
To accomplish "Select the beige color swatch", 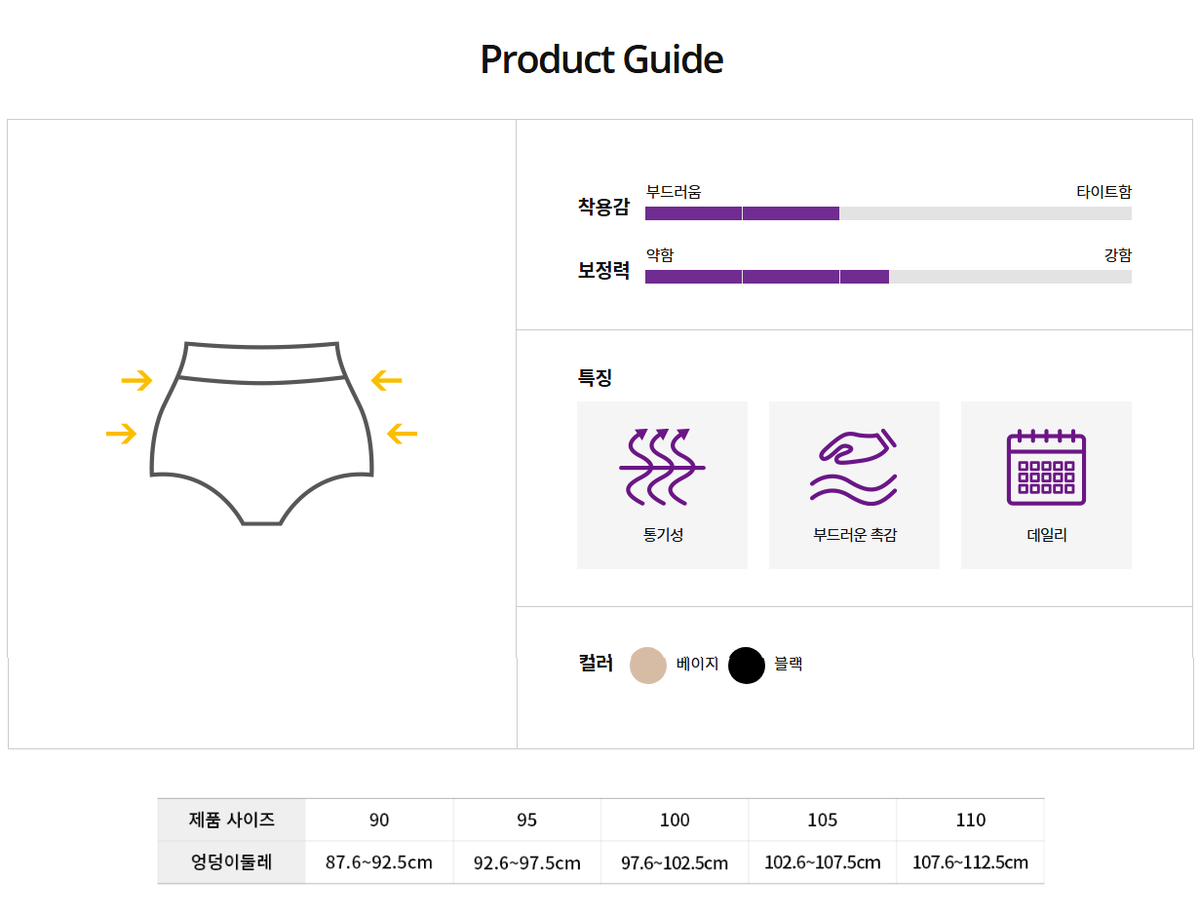I will [648, 666].
